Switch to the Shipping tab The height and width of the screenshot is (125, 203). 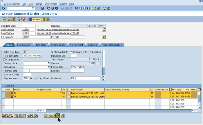(92, 45)
